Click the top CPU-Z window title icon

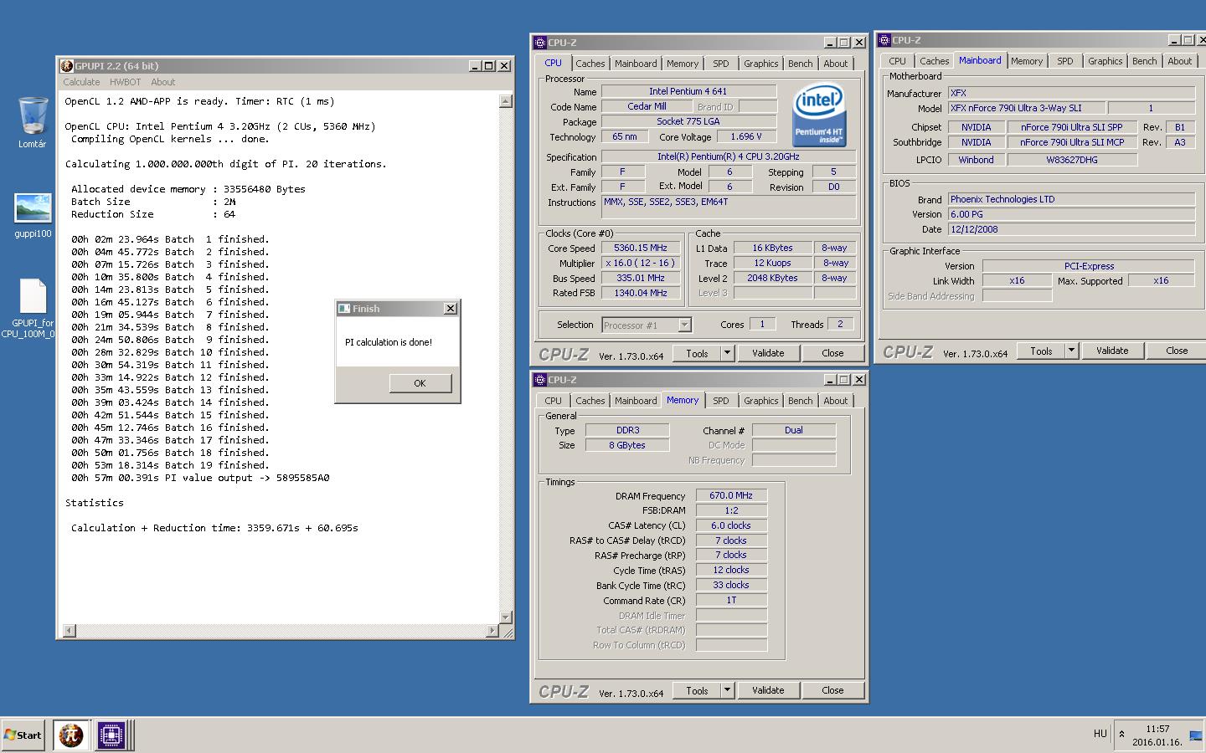point(540,42)
